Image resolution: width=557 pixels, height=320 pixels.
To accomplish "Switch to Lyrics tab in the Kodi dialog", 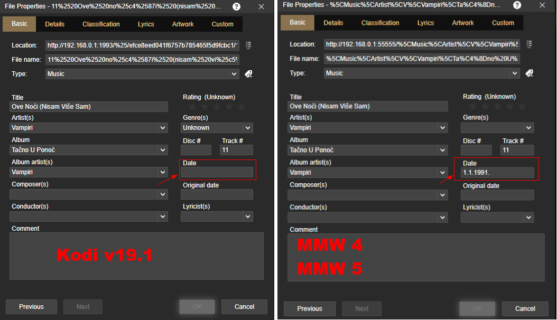I will (146, 24).
